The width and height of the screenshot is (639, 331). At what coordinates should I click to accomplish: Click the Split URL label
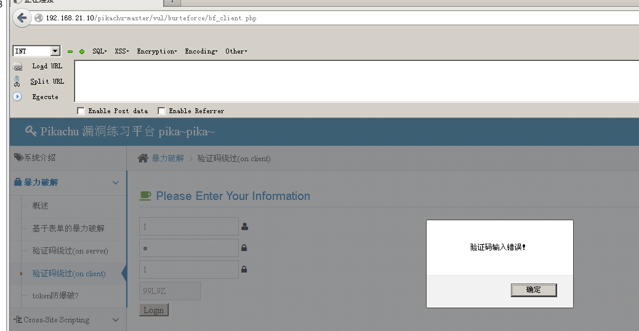47,81
